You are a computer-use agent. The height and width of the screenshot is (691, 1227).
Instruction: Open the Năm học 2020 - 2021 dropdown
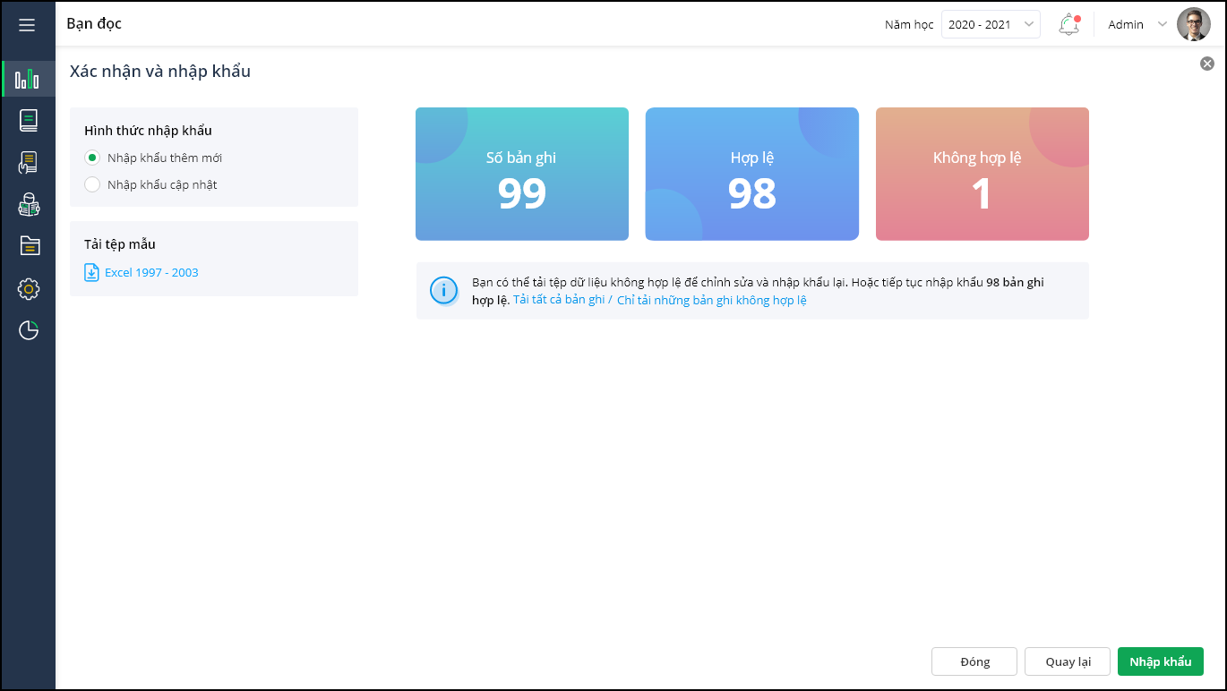[x=991, y=25]
